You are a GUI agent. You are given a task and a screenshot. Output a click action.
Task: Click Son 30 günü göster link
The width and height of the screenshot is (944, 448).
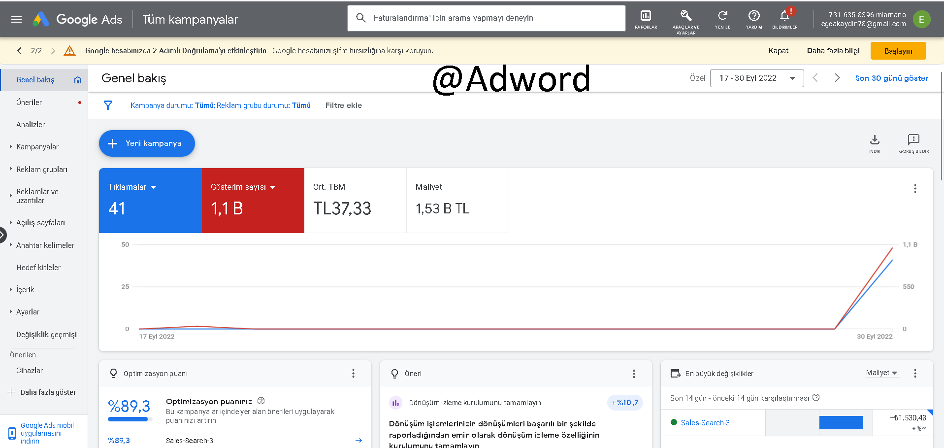tap(891, 78)
